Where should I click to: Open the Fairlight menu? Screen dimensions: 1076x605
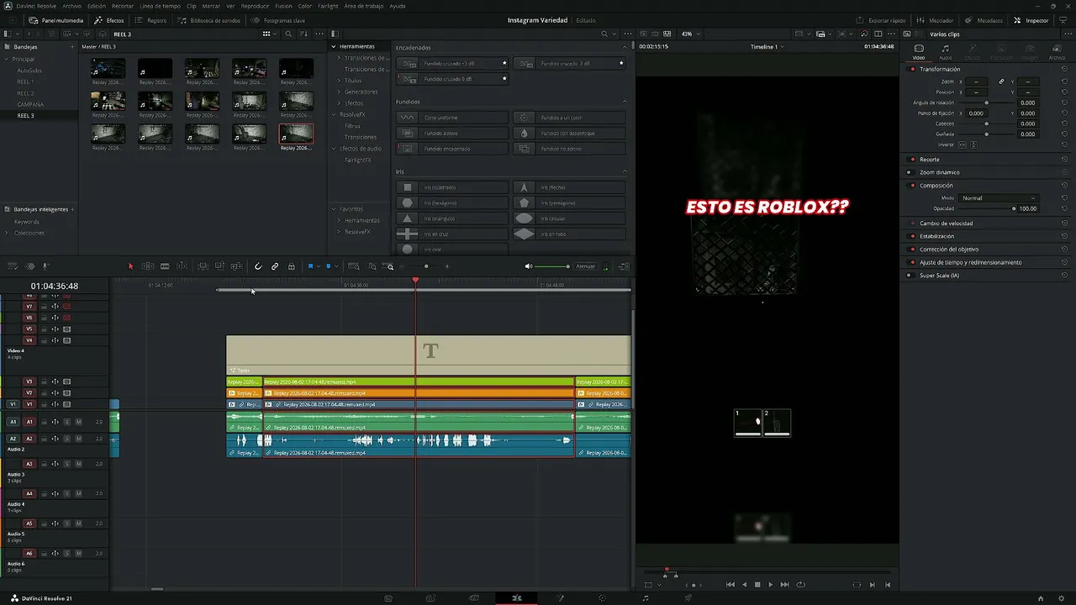pos(328,6)
